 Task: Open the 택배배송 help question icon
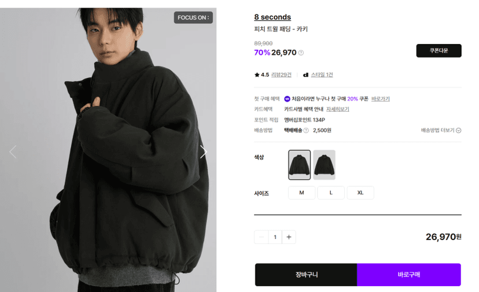tap(306, 131)
